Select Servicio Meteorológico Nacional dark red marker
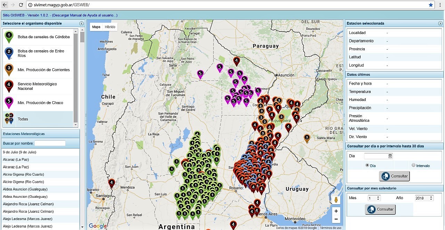Viewport: 445px width, 230px height. (x=9, y=86)
